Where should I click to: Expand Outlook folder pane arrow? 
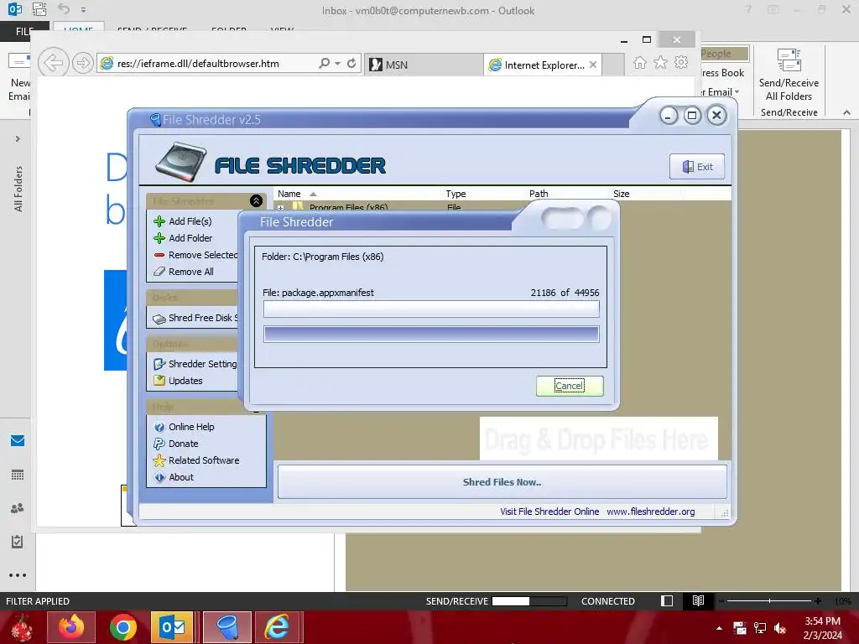tap(18, 138)
